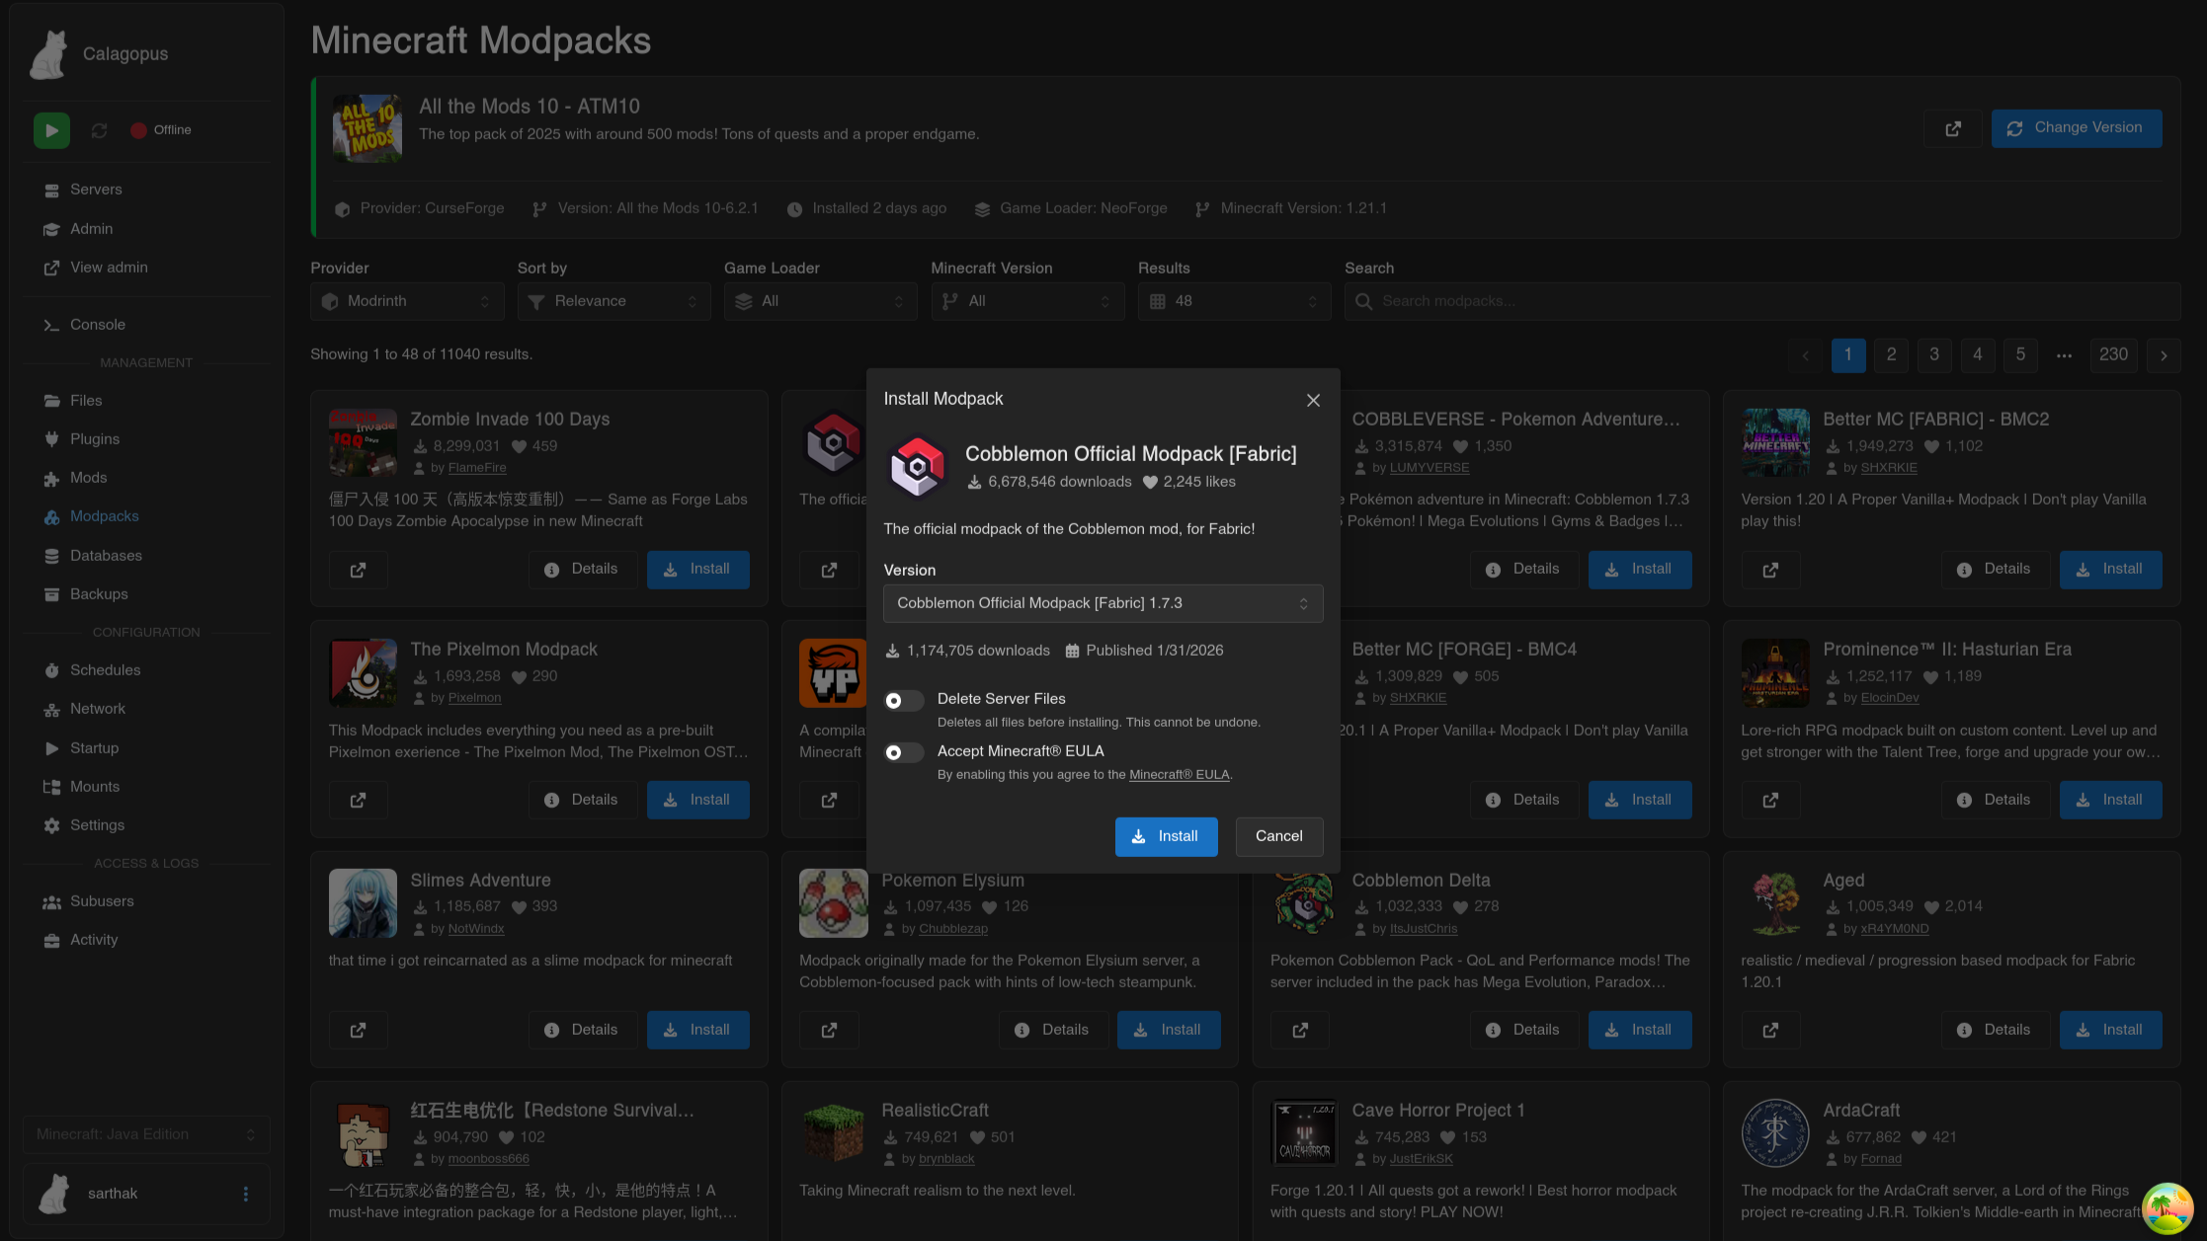Open the Provider dropdown set to Modrinth
The width and height of the screenshot is (2207, 1241).
tap(407, 301)
